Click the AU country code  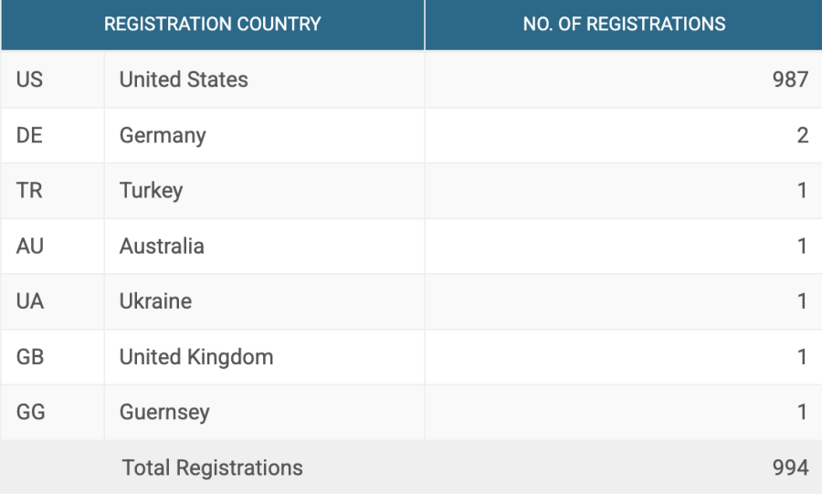(29, 246)
